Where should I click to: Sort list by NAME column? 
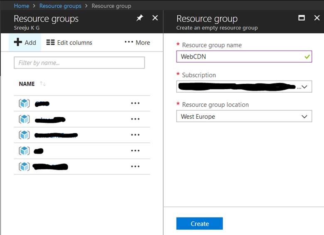click(43, 83)
